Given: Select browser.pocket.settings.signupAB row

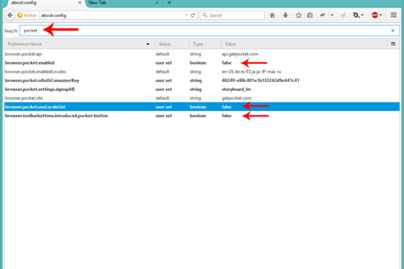Looking at the screenshot, I should click(202, 89).
